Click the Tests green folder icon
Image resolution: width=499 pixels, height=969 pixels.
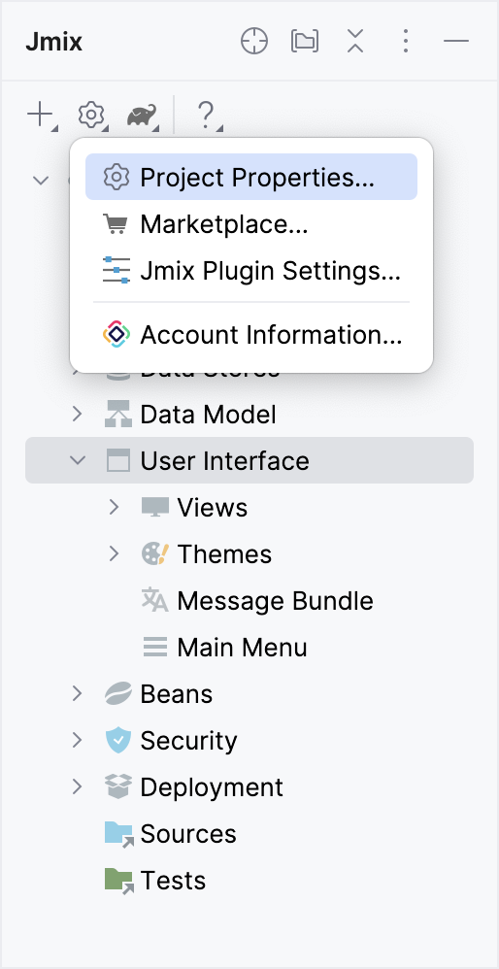coord(118,880)
